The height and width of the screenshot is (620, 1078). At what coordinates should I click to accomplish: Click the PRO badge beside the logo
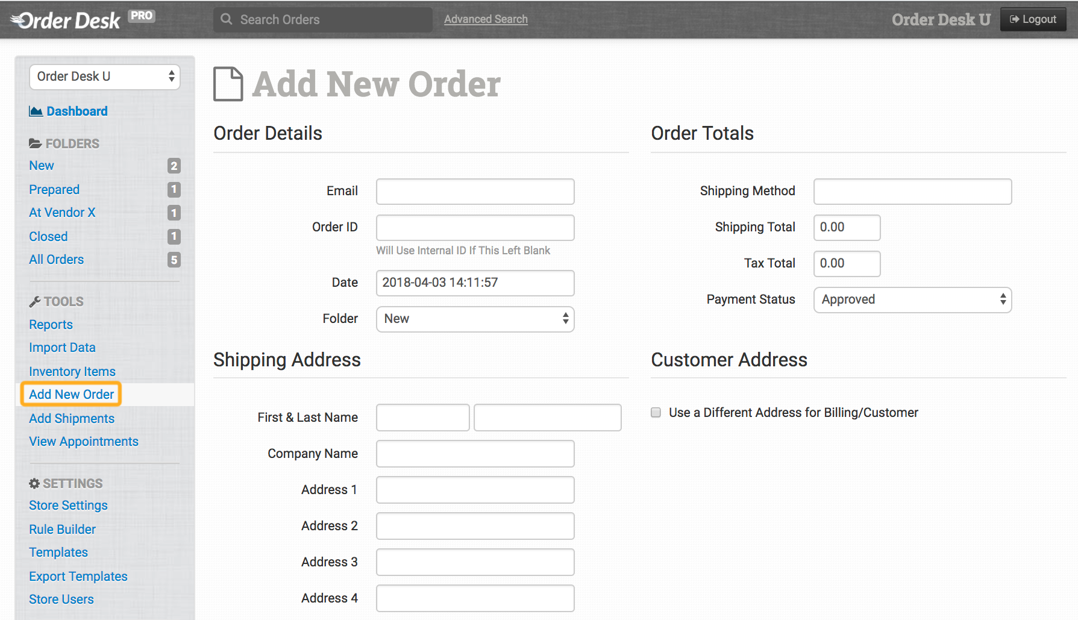pyautogui.click(x=142, y=16)
